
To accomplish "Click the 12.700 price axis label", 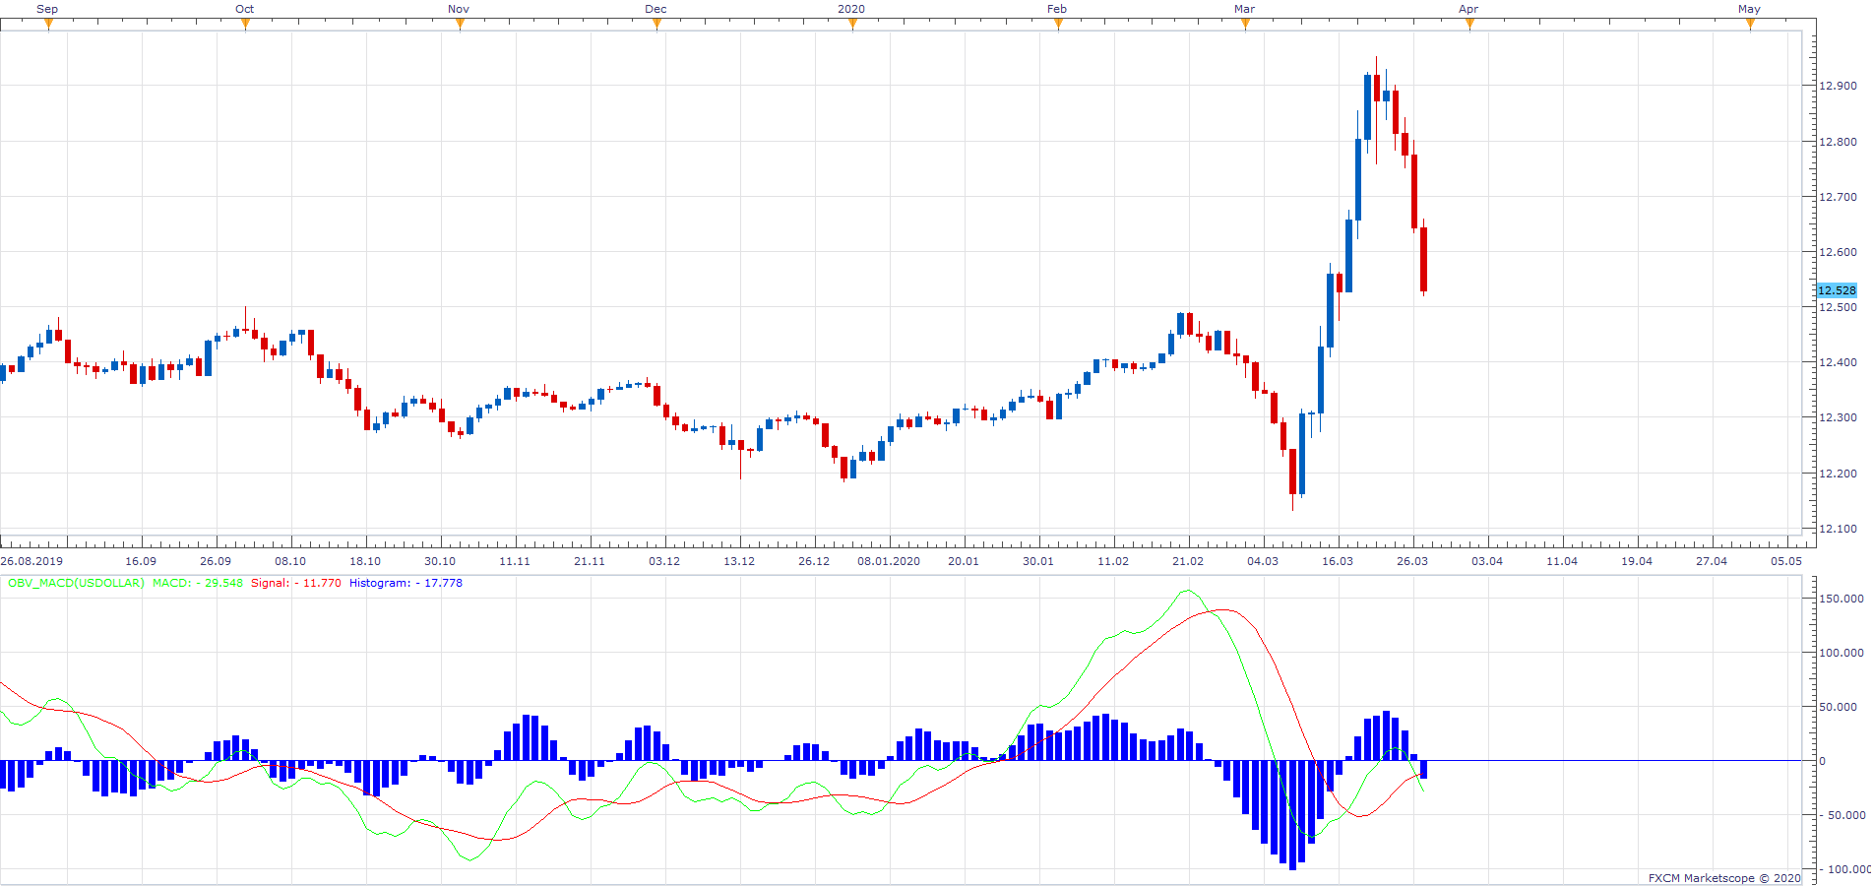I will pyautogui.click(x=1838, y=197).
